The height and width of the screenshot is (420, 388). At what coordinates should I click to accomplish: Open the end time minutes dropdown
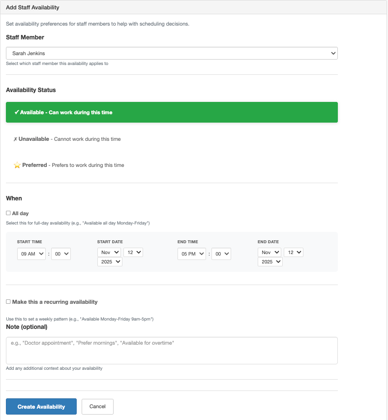pos(221,254)
